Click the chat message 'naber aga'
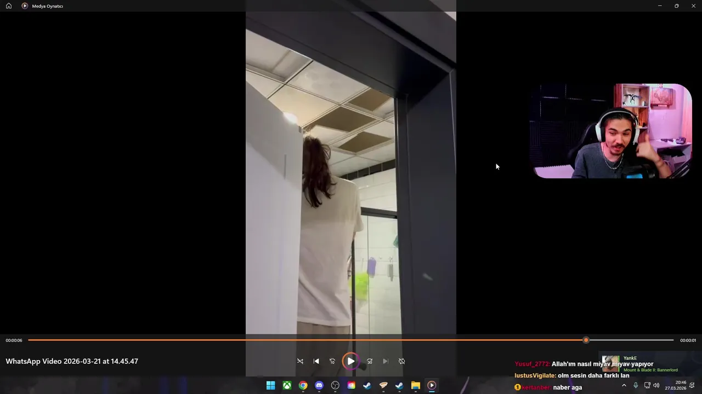Screen dimensions: 702x394 [x=568, y=387]
